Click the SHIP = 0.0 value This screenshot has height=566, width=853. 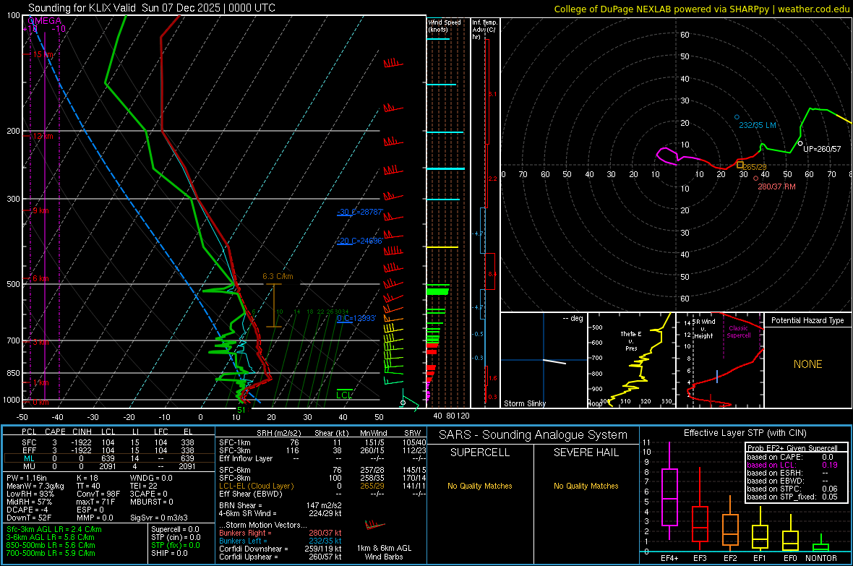(x=169, y=553)
